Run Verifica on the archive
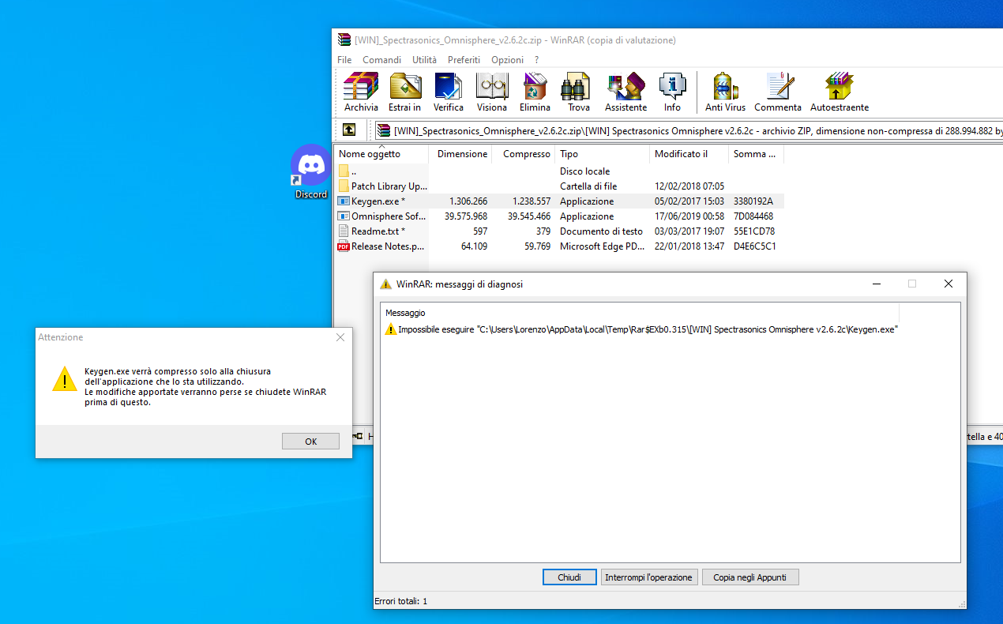This screenshot has width=1003, height=624. click(x=449, y=92)
